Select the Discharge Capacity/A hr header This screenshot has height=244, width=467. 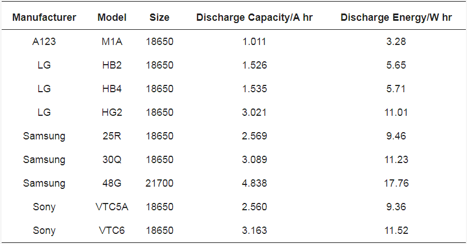pos(254,17)
